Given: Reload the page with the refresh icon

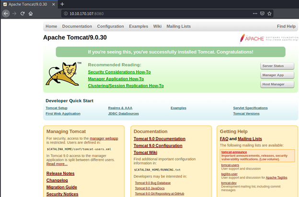Looking at the screenshot, I should tap(23, 13).
